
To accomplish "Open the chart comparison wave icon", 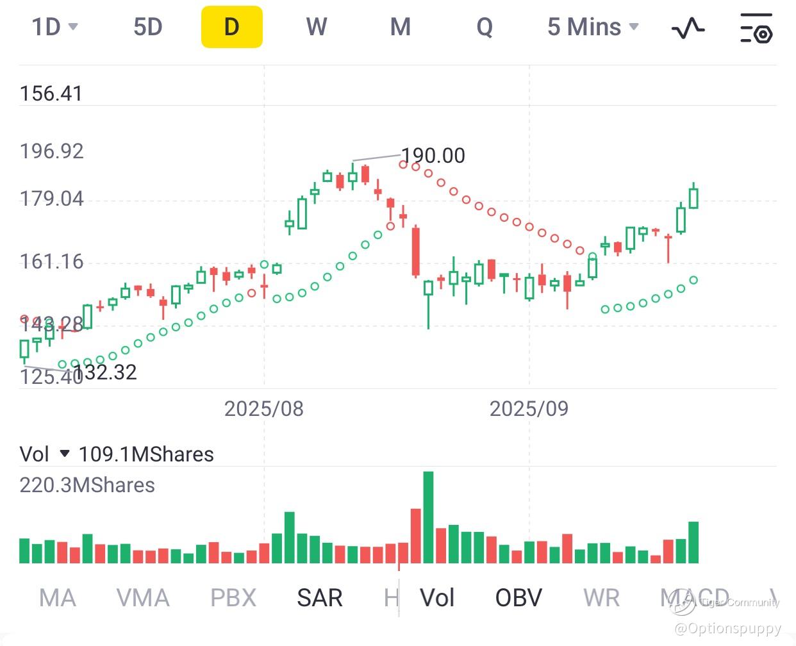I will click(x=688, y=28).
